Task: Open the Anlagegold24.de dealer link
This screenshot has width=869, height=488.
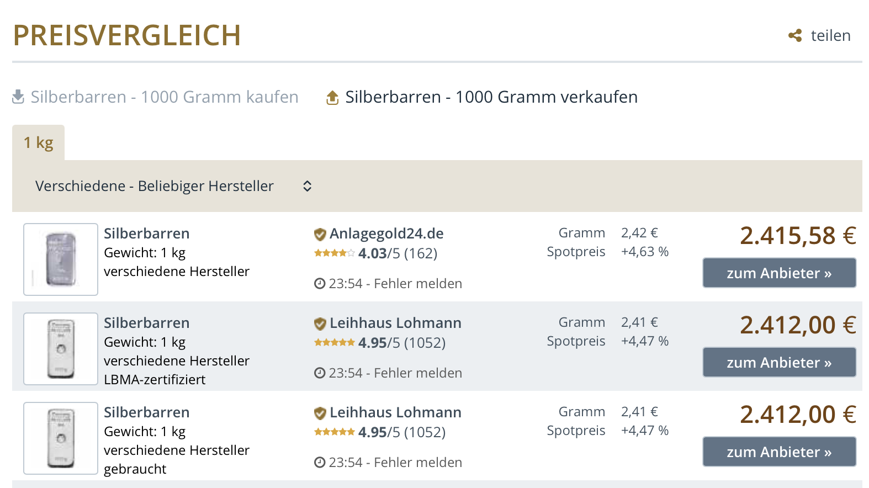Action: 386,234
